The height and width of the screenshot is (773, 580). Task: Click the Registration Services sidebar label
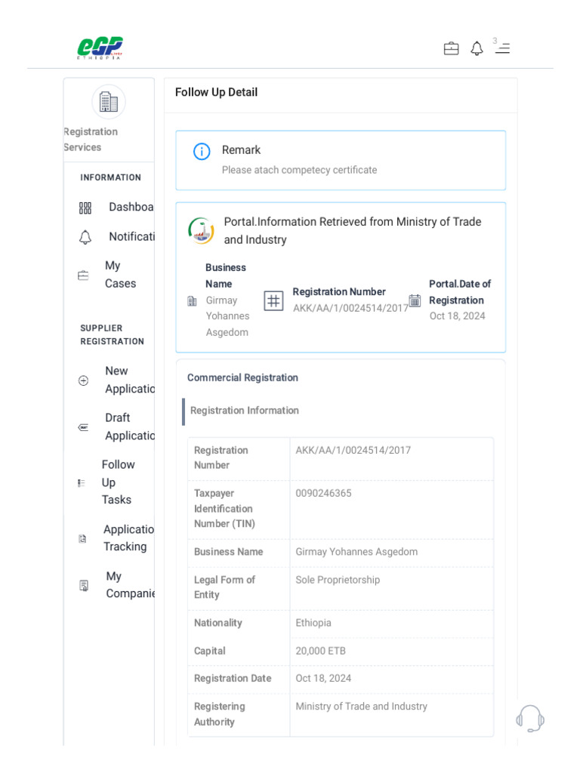pos(90,140)
